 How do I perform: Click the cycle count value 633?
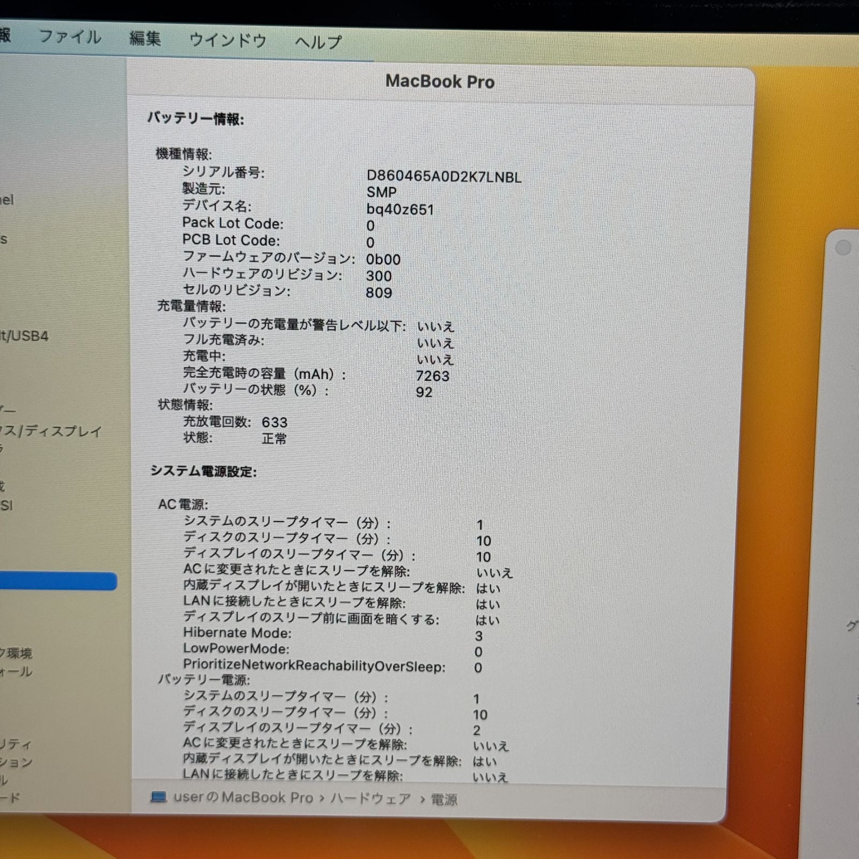tap(275, 423)
